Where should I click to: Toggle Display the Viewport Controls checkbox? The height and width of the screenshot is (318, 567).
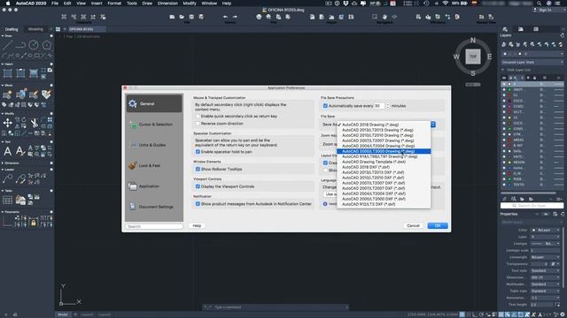198,186
